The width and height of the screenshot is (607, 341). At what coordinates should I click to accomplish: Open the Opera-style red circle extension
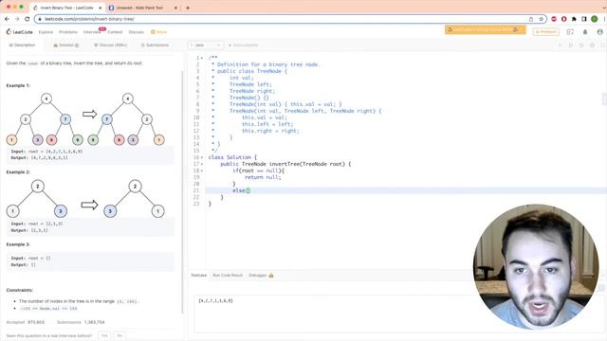pos(564,19)
